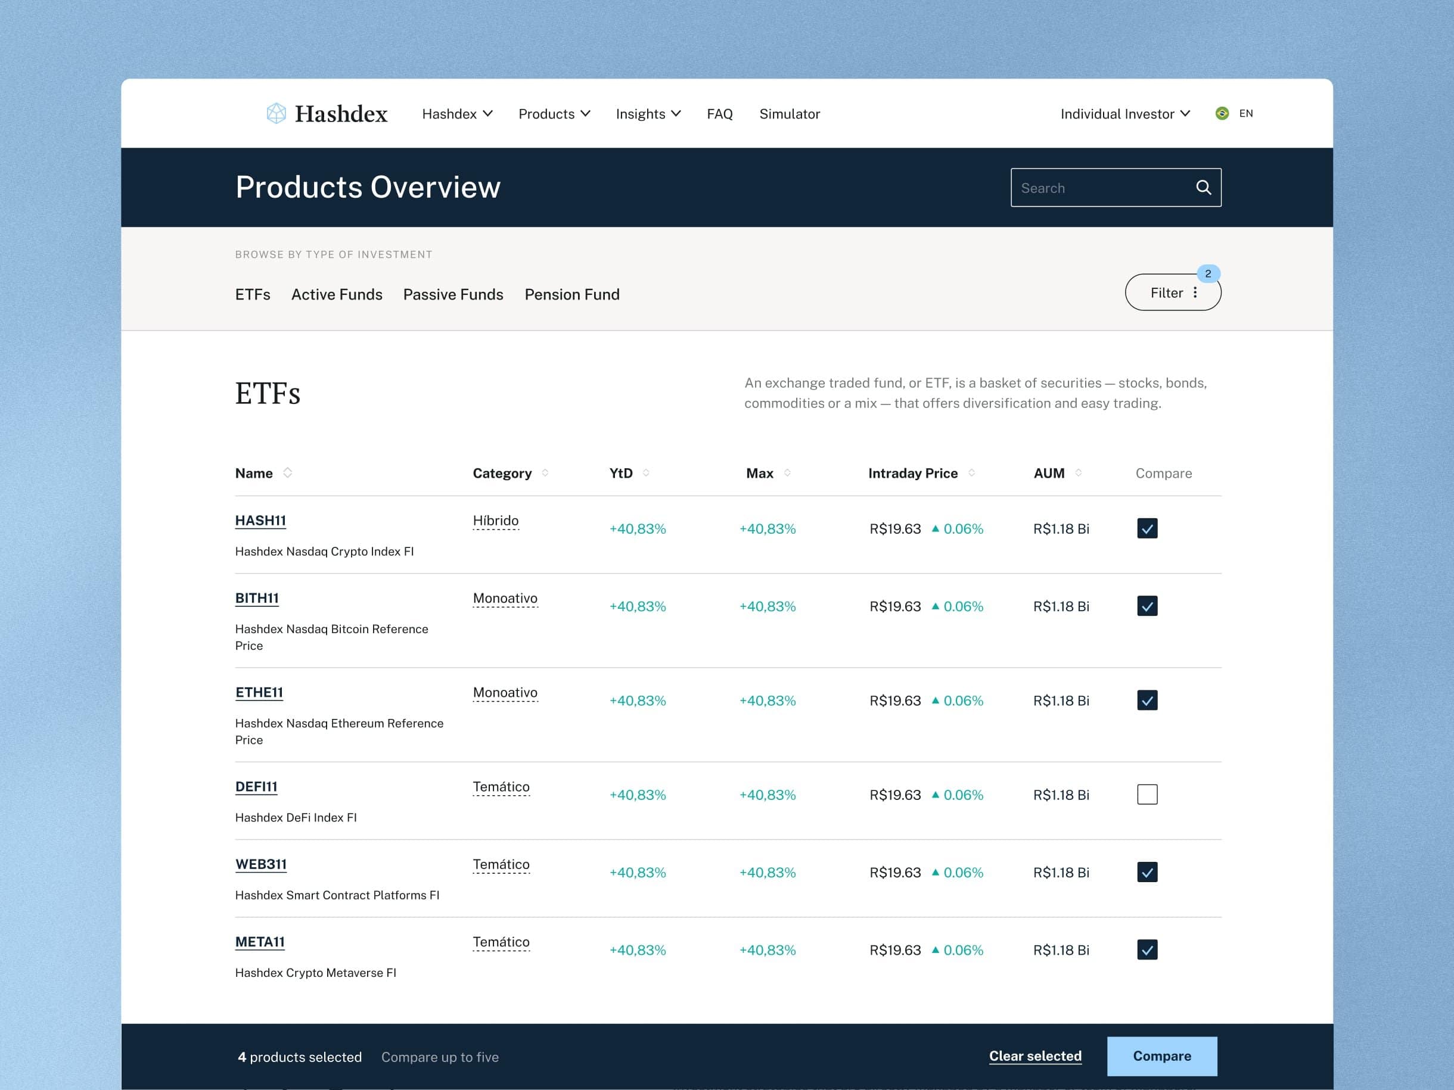Open the Simulator page
Image resolution: width=1454 pixels, height=1090 pixels.
point(790,114)
